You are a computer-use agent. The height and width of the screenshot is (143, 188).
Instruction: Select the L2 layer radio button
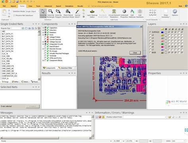150,35
